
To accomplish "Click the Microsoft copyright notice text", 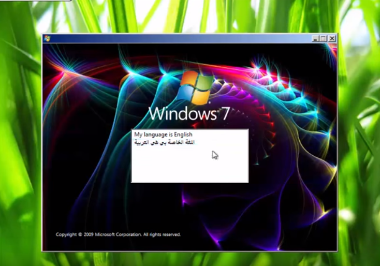I will coord(118,234).
